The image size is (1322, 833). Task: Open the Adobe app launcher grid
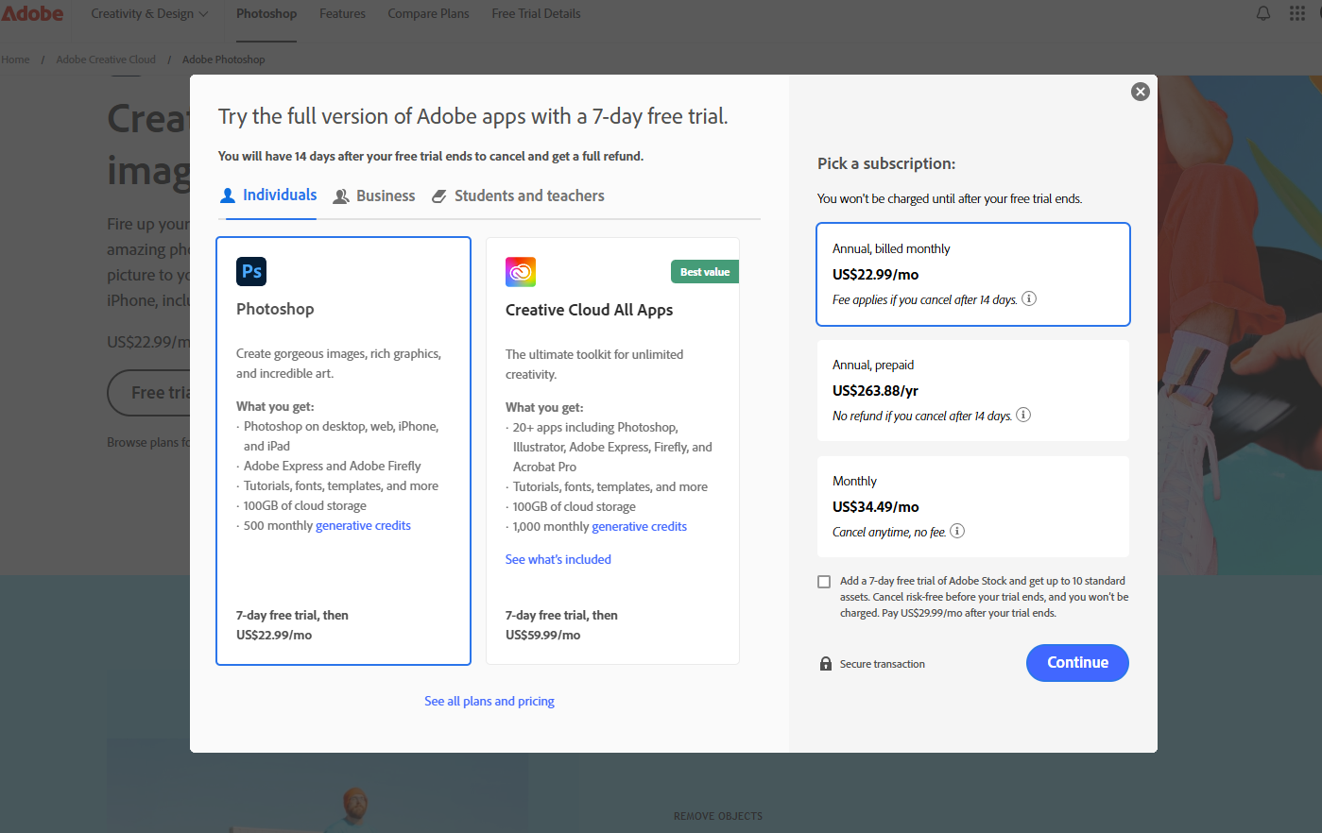point(1296,13)
